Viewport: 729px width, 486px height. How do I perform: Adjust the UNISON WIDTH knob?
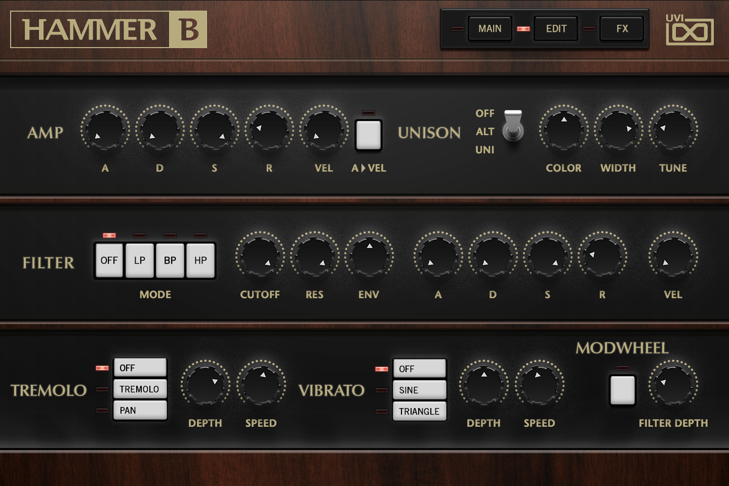tap(618, 130)
